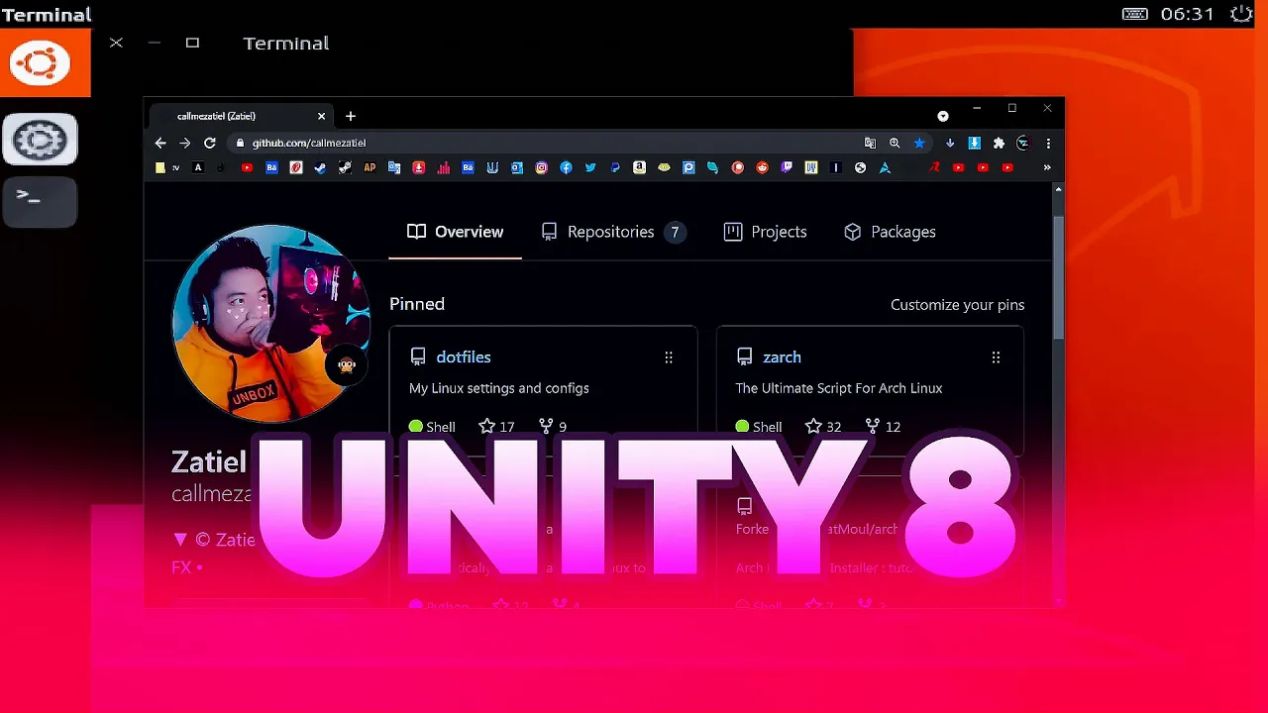The height and width of the screenshot is (713, 1268).
Task: Open the Ubuntu launcher home button
Action: point(40,63)
